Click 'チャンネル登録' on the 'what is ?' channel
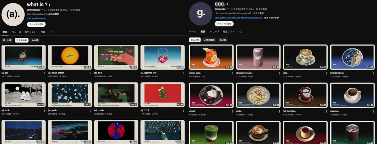This screenshot has height=144, width=377. tap(36, 24)
